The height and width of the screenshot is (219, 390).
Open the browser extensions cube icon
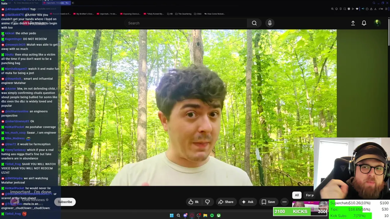(x=367, y=9)
